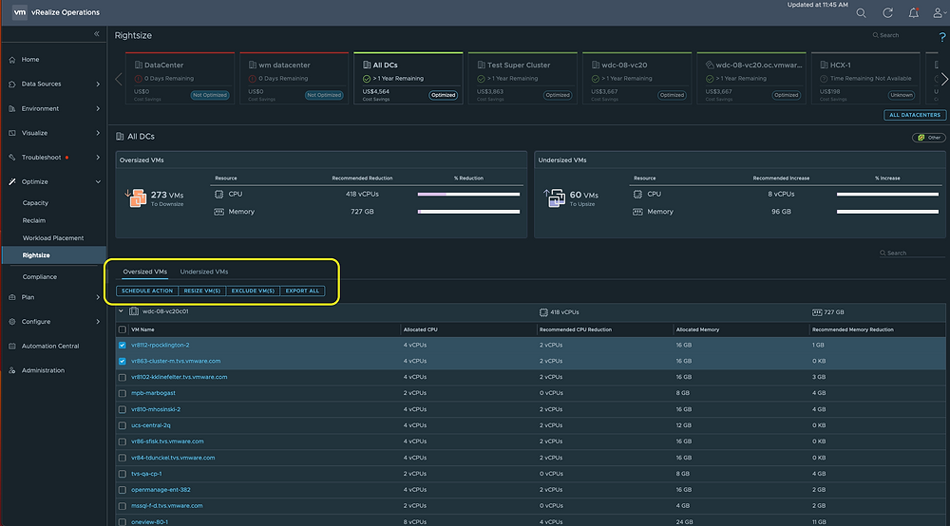
Task: Click the All Datacenters button
Action: (915, 115)
